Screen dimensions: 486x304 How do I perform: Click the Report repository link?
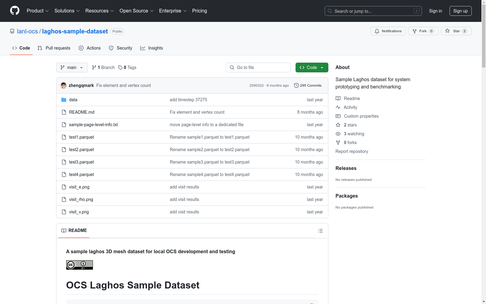[352, 151]
